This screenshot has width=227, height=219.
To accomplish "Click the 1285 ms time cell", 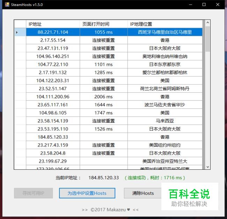I will click(x=104, y=72).
